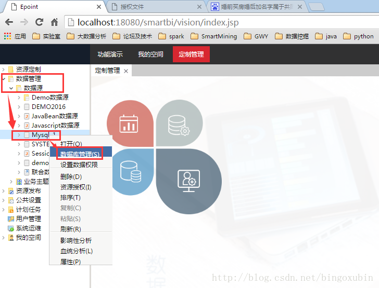379x288 pixels.
Task: Choose 刷新(R) from context menu
Action: coord(81,229)
